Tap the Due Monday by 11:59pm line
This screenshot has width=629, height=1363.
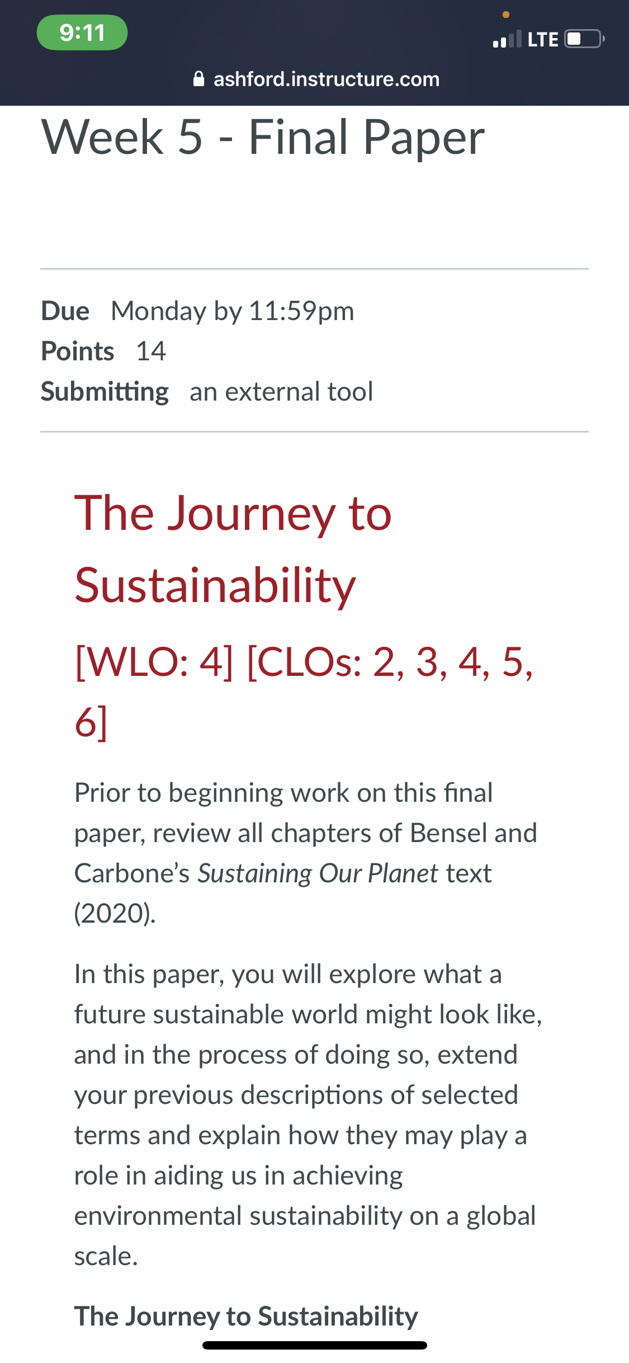click(198, 311)
